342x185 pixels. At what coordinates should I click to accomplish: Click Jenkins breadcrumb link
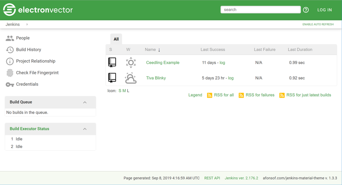(x=13, y=24)
